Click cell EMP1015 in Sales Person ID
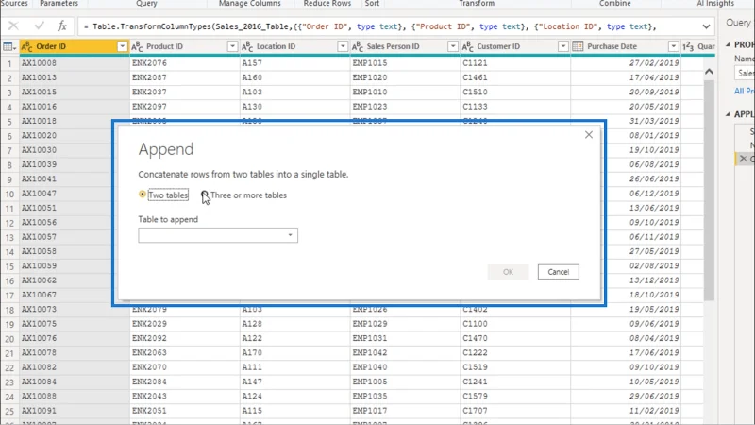 click(406, 63)
